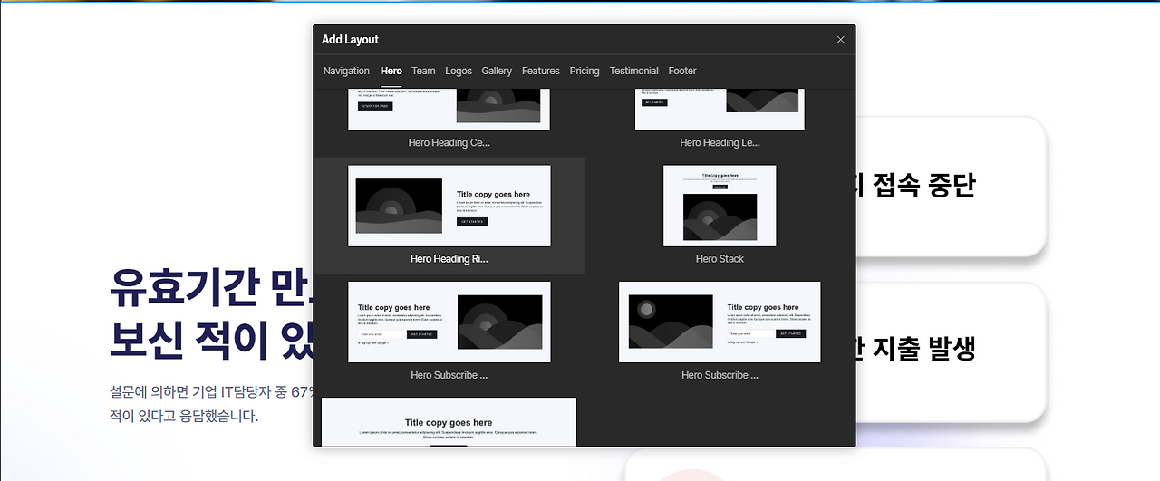Select the centered Title copy layout at bottom

pyautogui.click(x=449, y=422)
